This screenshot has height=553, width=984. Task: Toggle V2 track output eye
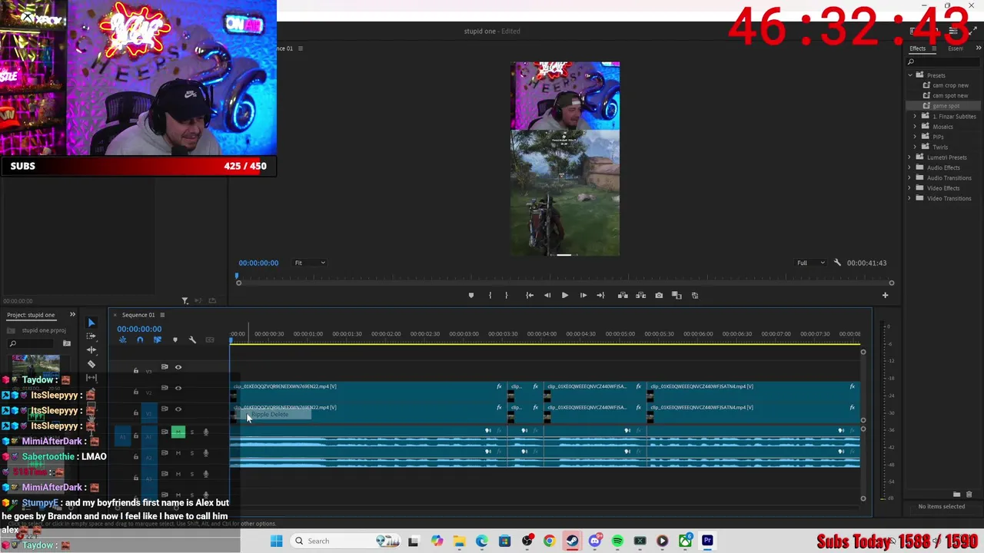[178, 388]
